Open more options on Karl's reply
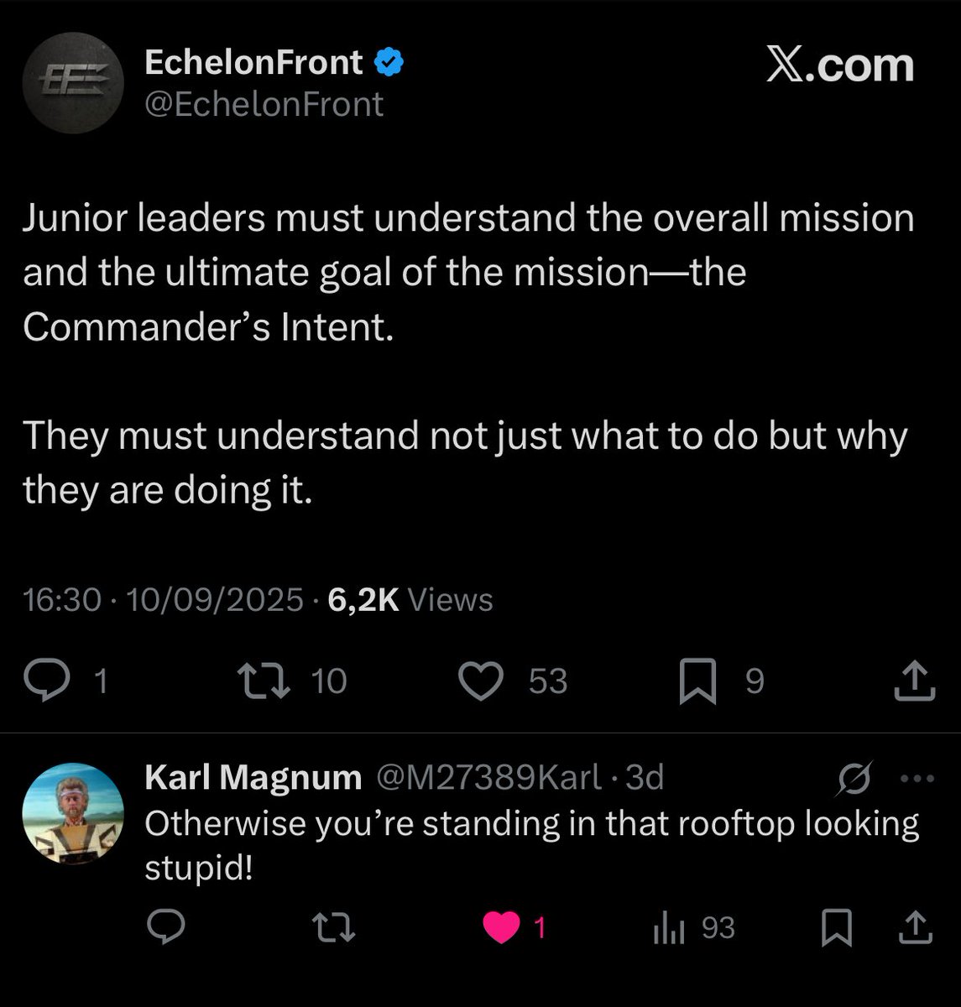The width and height of the screenshot is (961, 1007). 917,778
